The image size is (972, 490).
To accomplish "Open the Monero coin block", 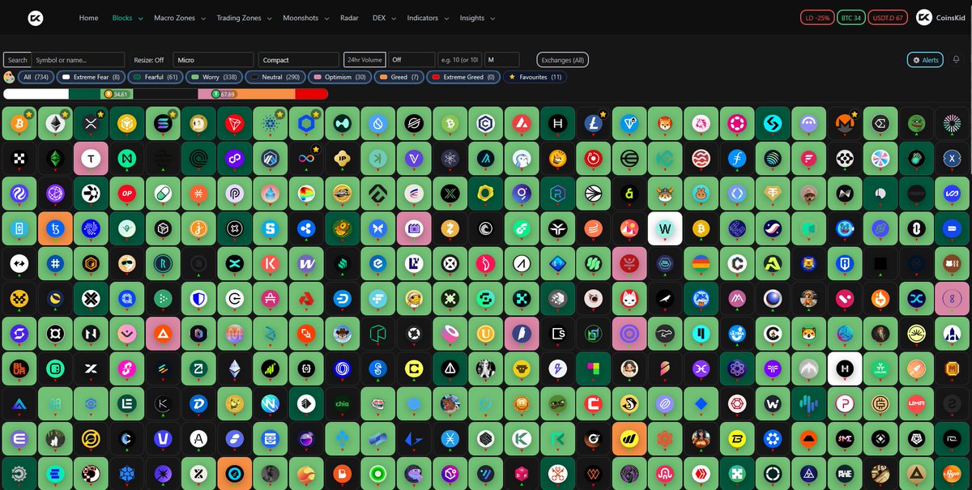I will tap(844, 124).
